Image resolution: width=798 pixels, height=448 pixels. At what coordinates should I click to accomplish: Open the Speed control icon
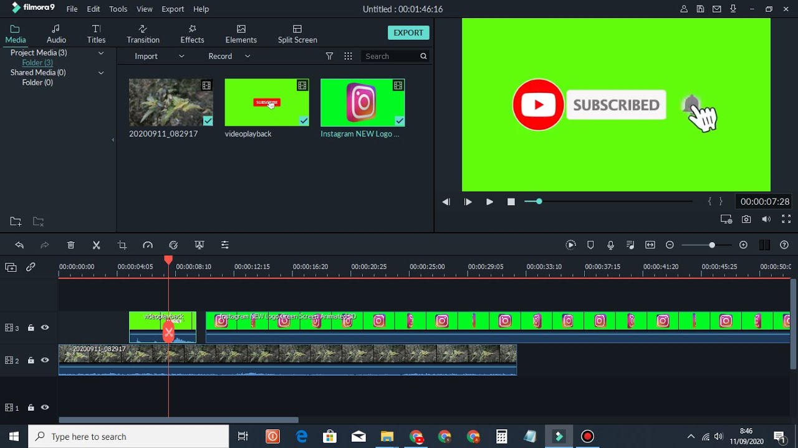[148, 245]
